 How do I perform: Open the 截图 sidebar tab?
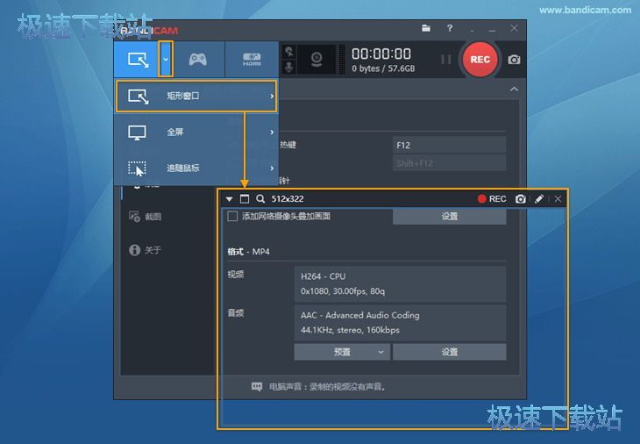pyautogui.click(x=145, y=217)
